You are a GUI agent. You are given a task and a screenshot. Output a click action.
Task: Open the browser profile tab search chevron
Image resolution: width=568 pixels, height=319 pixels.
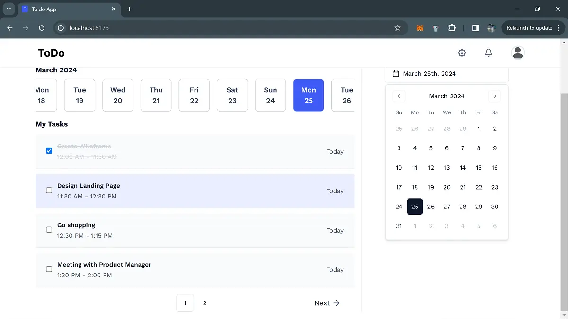(8, 9)
